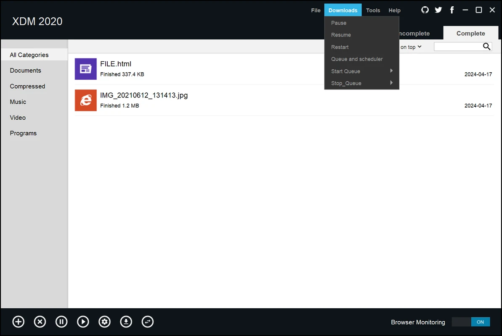This screenshot has height=336, width=502.
Task: Switch to the Complete tab
Action: (470, 33)
